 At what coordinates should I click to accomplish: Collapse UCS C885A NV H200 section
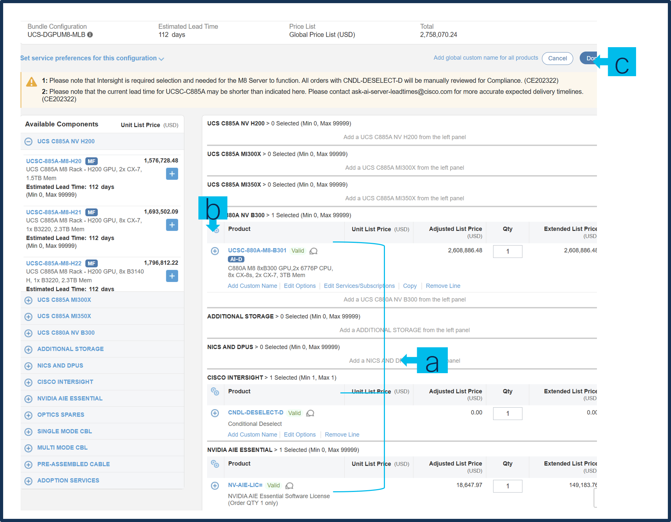point(29,142)
